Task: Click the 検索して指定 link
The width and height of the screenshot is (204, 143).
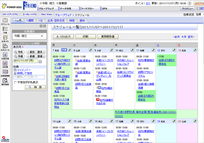Action: coord(24,73)
